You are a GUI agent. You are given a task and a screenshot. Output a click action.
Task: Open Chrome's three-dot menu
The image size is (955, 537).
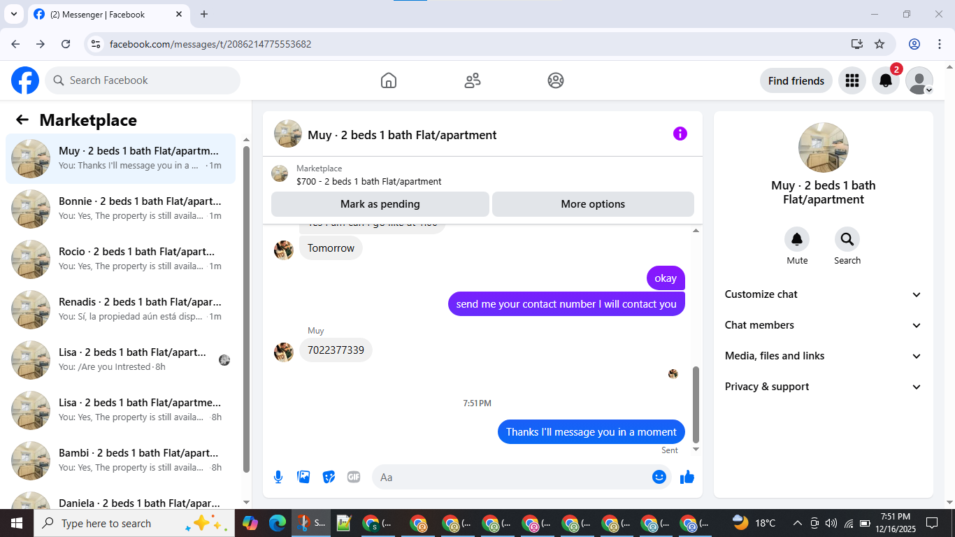[940, 44]
